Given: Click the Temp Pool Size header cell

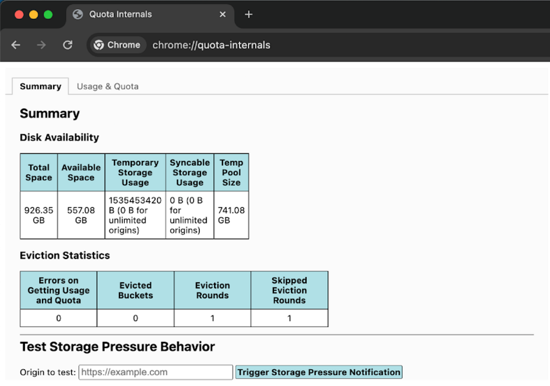Looking at the screenshot, I should 231,172.
